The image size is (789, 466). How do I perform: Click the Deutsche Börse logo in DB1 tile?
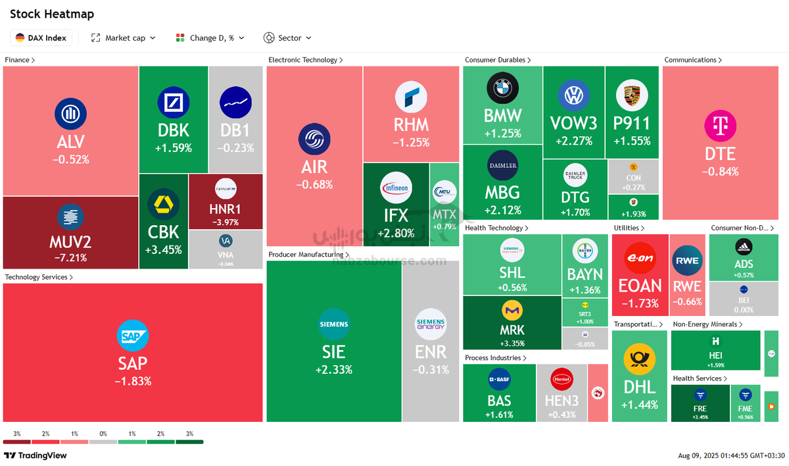point(236,102)
